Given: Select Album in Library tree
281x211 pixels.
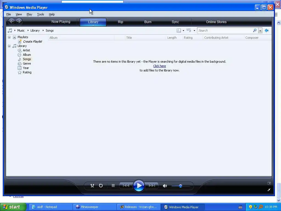Looking at the screenshot, I should pos(27,55).
